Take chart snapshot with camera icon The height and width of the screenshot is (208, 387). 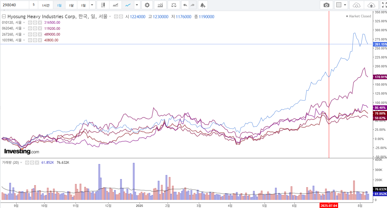coord(327,5)
